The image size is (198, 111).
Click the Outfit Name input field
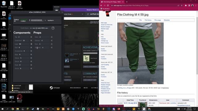tap(39, 28)
